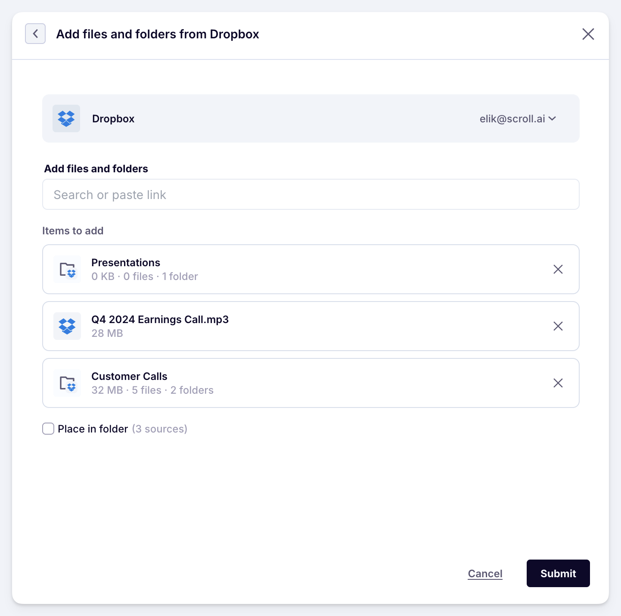
Task: Select the Customer Calls item name
Action: 129,376
